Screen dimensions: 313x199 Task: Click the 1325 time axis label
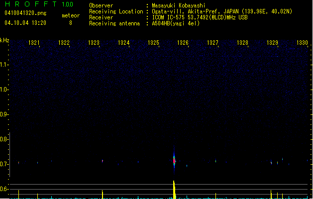pyautogui.click(x=153, y=43)
